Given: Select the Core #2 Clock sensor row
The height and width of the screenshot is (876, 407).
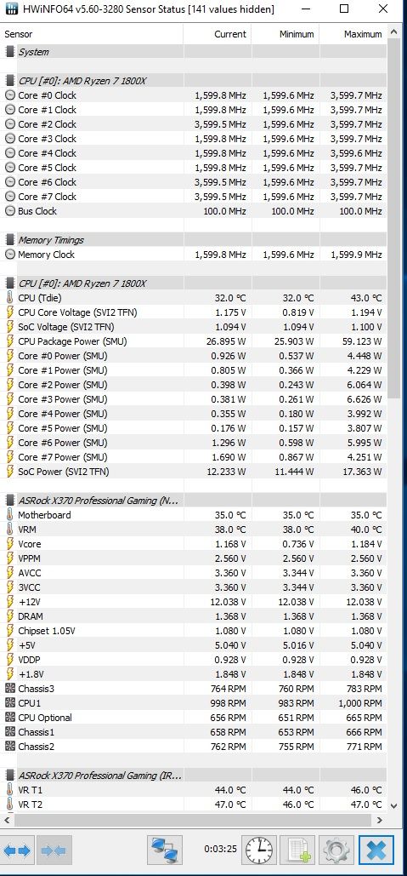Looking at the screenshot, I should pos(193,124).
